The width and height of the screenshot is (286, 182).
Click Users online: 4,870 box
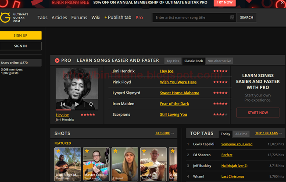pyautogui.click(x=21, y=63)
